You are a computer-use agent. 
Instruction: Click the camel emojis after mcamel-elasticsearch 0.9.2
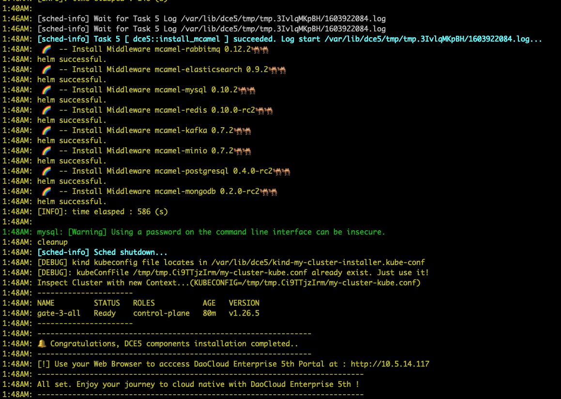click(x=278, y=70)
